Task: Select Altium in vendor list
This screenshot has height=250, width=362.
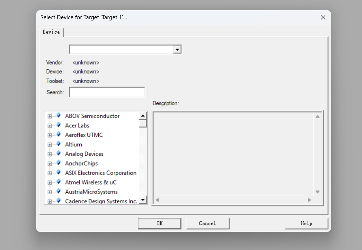Action: point(73,144)
